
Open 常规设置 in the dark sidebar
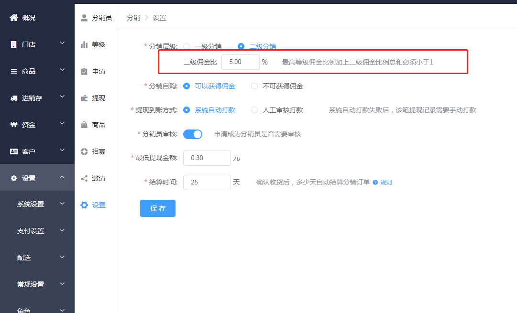(31, 284)
